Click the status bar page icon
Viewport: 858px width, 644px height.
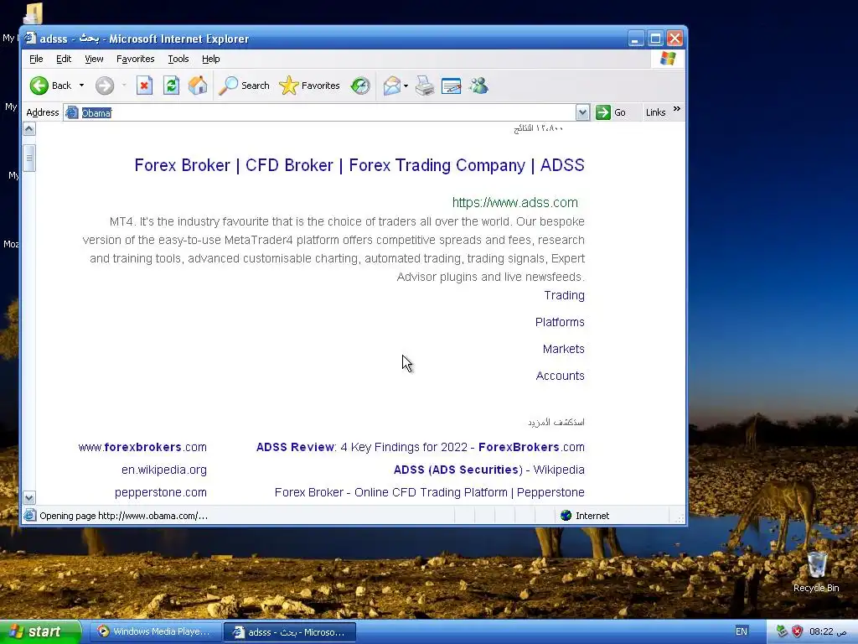[x=30, y=516]
